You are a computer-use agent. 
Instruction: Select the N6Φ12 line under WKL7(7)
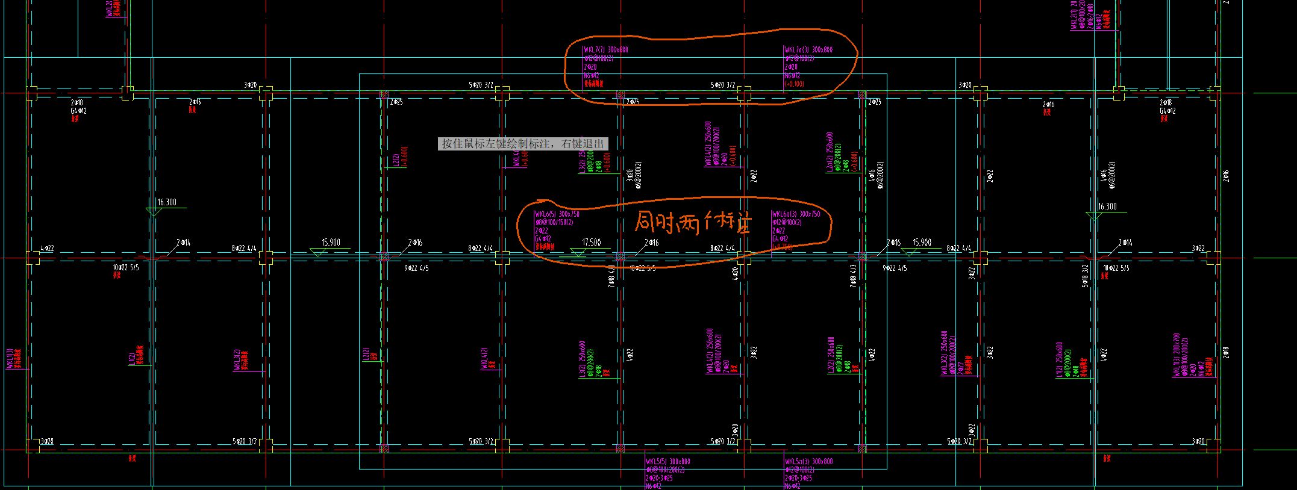pos(592,76)
